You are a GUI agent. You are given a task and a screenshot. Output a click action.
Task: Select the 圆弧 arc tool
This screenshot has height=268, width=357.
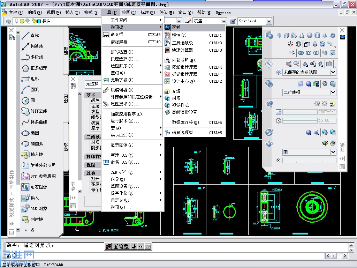[x=31, y=90]
